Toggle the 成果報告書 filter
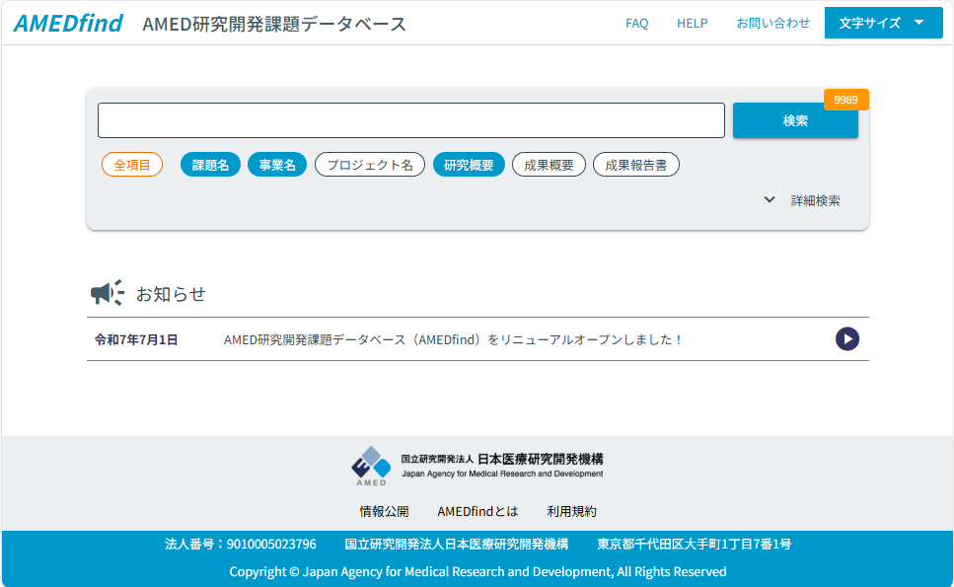Screen dimensions: 954x587 tap(635, 165)
